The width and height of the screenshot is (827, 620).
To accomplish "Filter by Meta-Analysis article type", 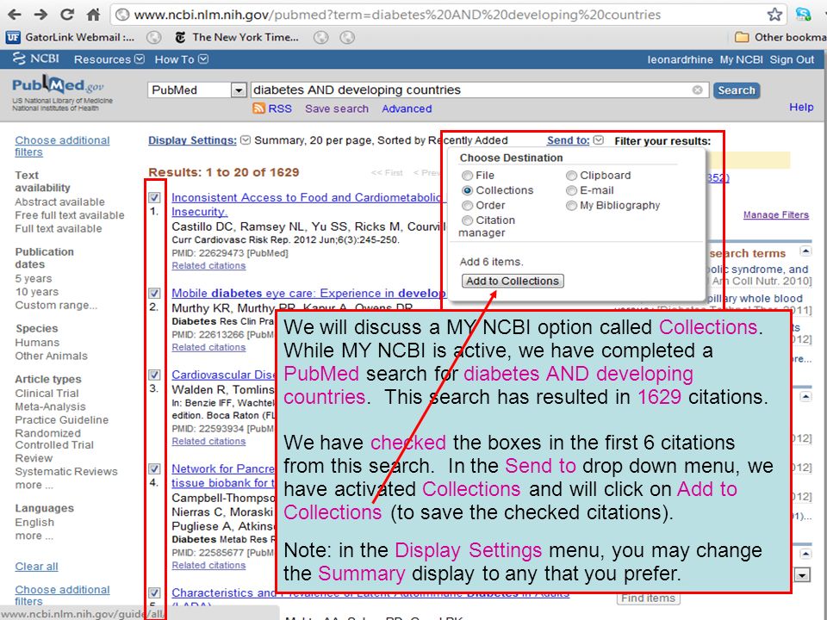I will (50, 406).
